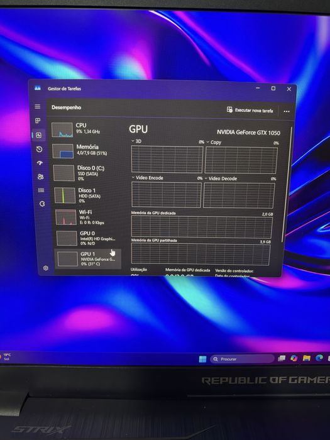Click the Versão do controlador label
Screen dimensions: 330x440
tap(234, 271)
